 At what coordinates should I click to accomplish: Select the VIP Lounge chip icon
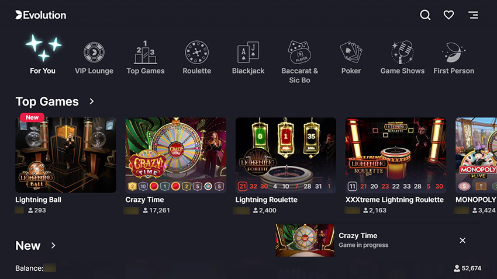(x=94, y=52)
